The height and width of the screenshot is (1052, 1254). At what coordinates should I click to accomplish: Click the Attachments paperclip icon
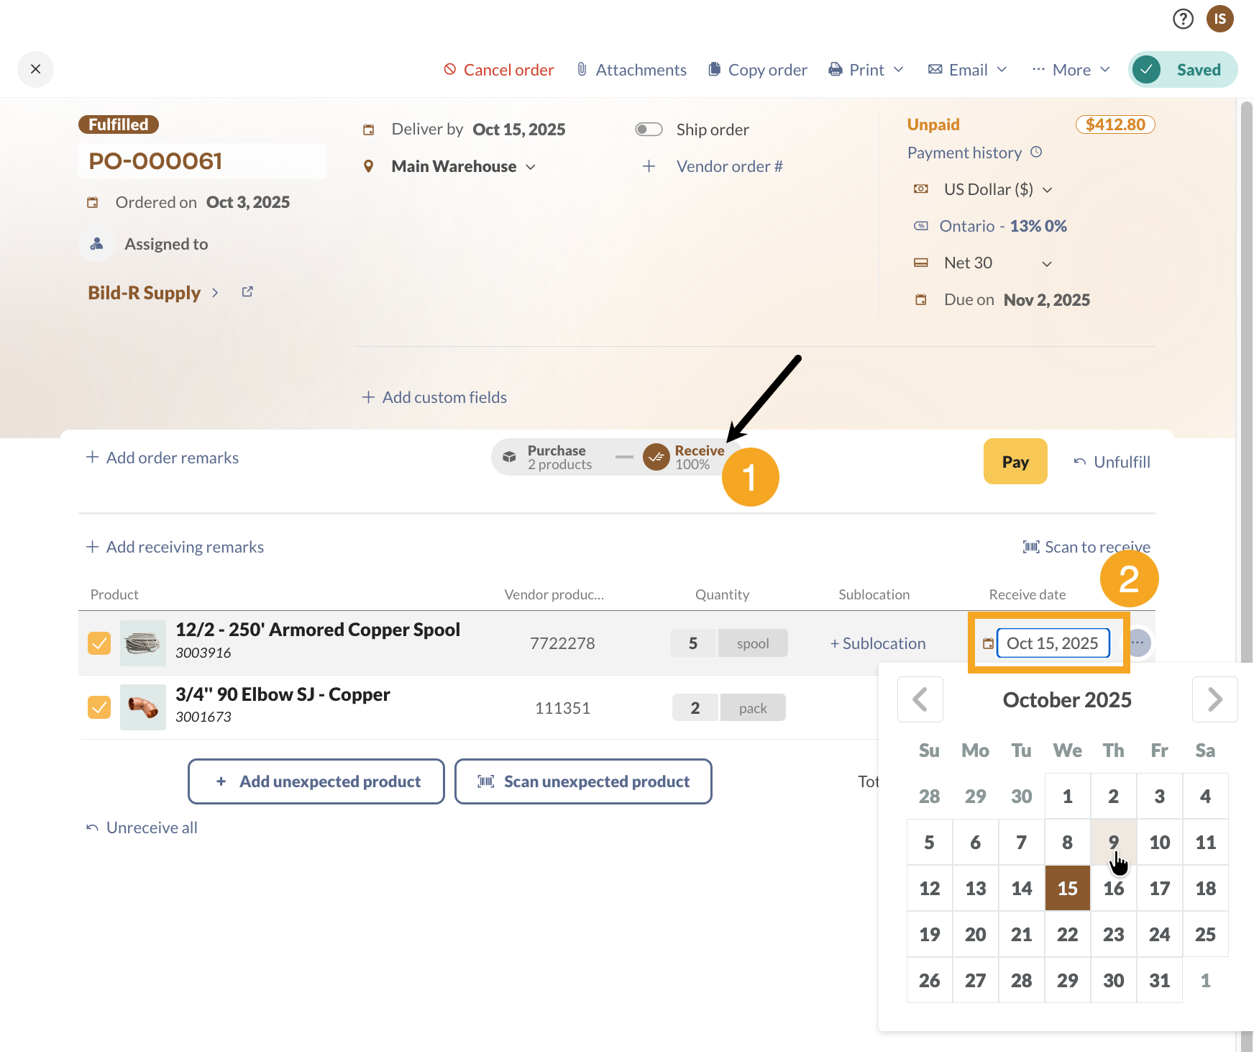point(581,69)
